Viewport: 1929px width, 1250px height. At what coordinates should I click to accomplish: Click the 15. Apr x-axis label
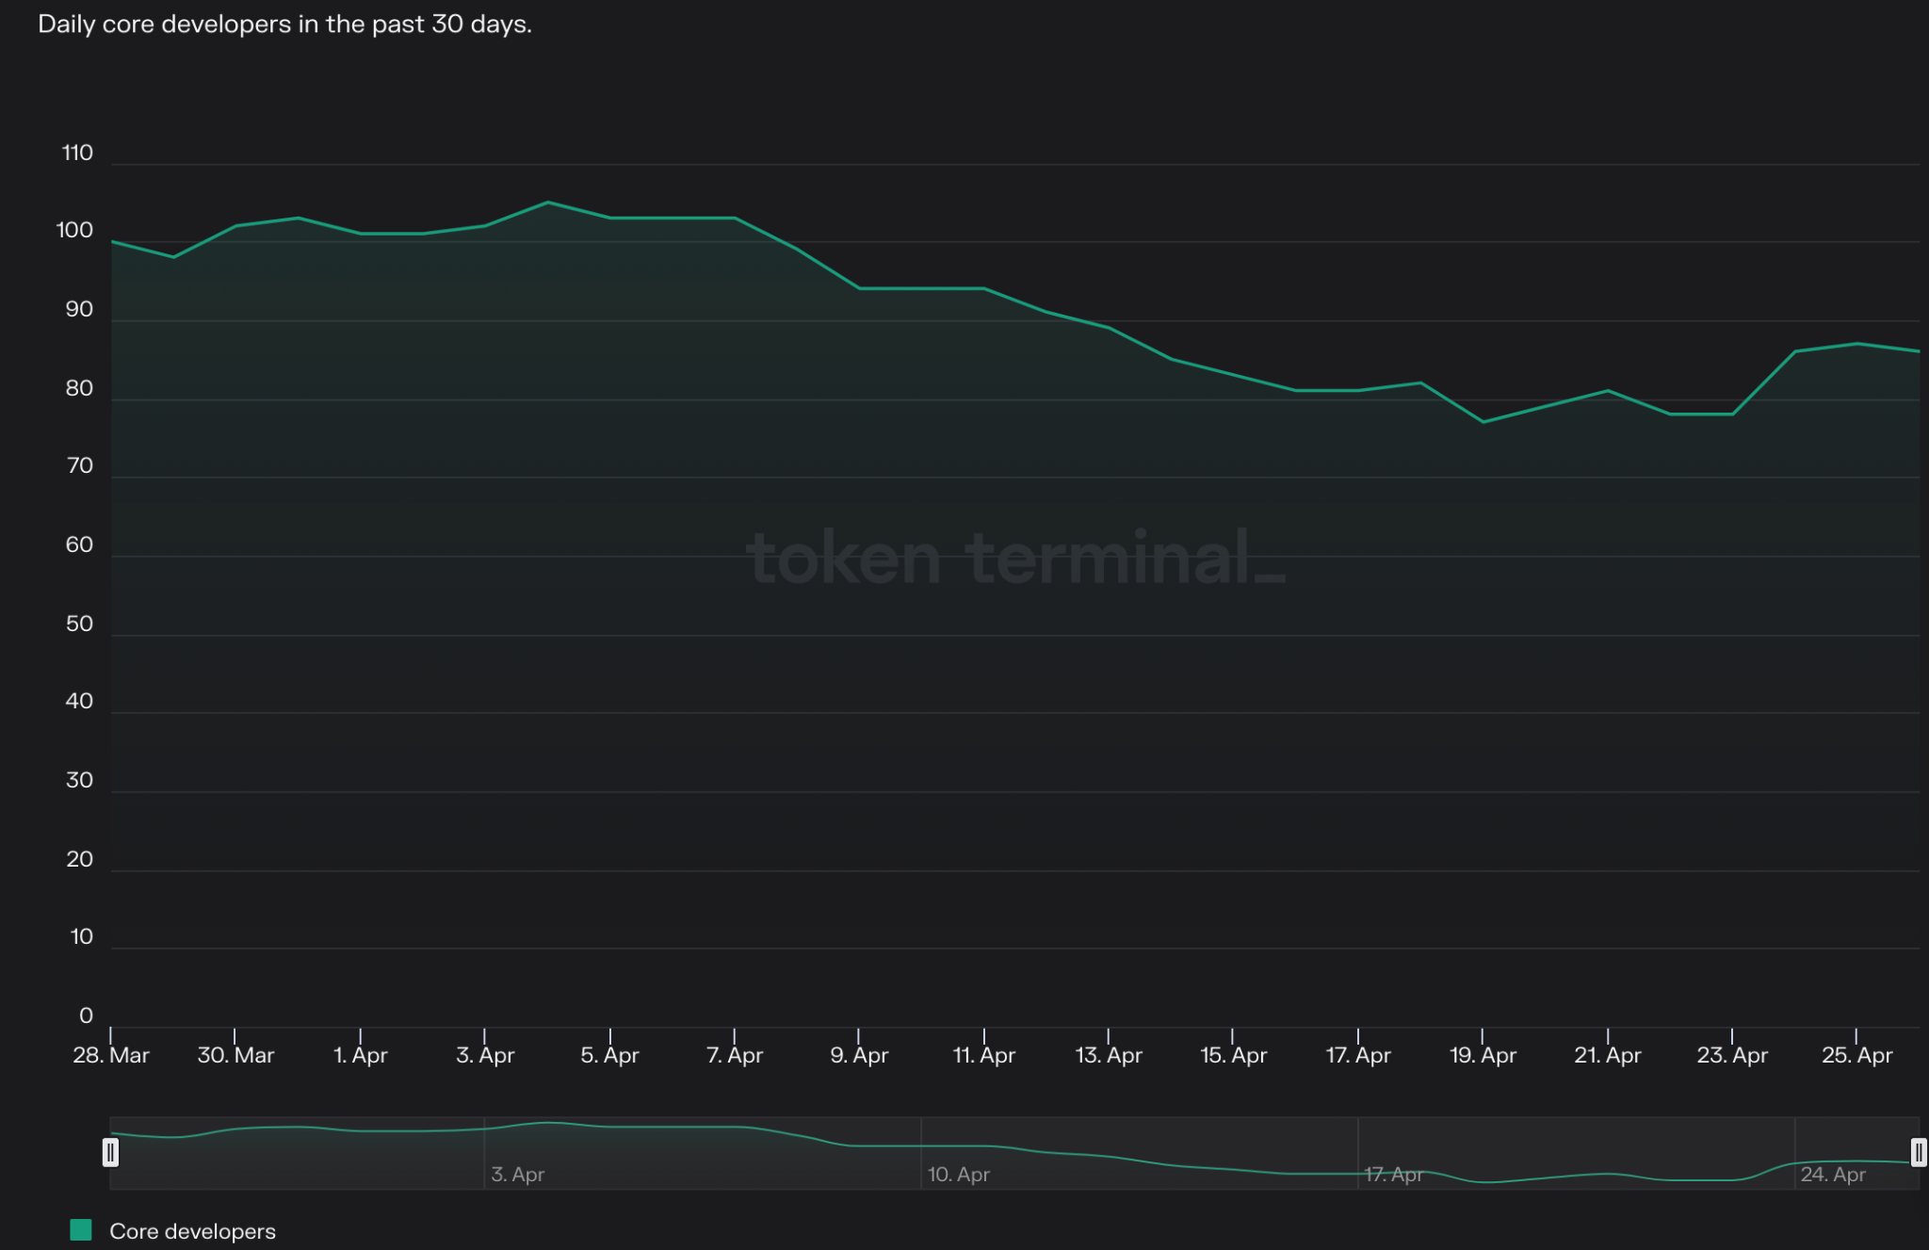[x=1233, y=1055]
